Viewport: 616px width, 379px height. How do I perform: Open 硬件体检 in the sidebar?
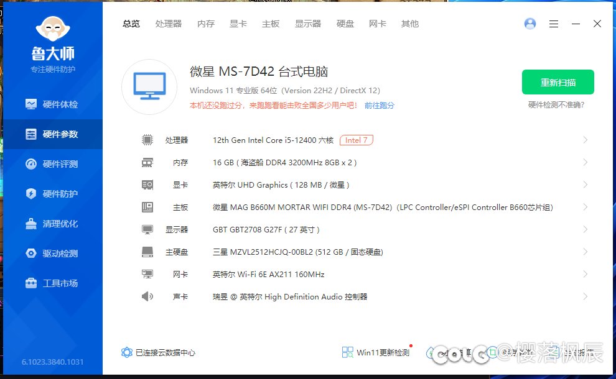pos(52,104)
